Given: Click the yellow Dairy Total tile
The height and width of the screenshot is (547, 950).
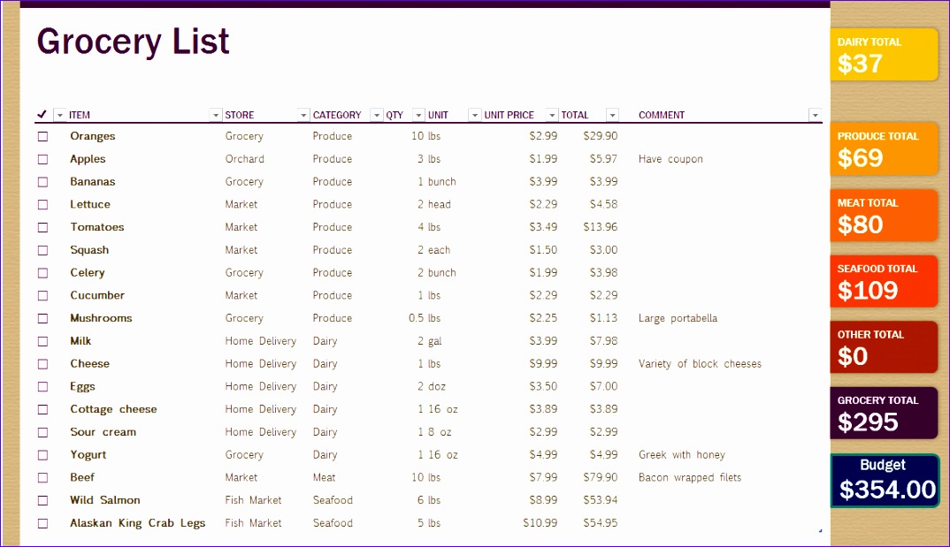Looking at the screenshot, I should click(x=885, y=55).
